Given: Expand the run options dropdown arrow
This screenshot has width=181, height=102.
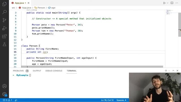Looking at the screenshot, I should (x=167, y=3).
